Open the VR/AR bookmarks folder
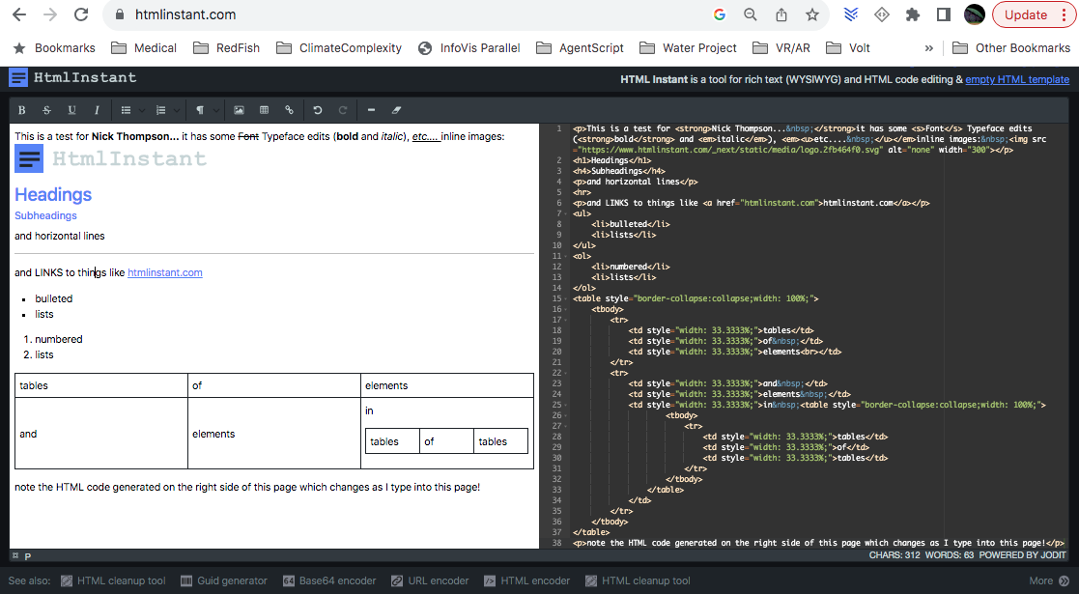Screen dimensions: 1079x594 coord(781,48)
